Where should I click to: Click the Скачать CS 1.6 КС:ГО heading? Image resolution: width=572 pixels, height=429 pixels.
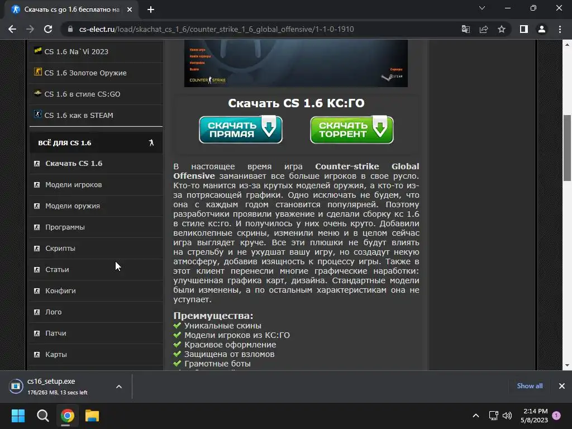tap(296, 103)
